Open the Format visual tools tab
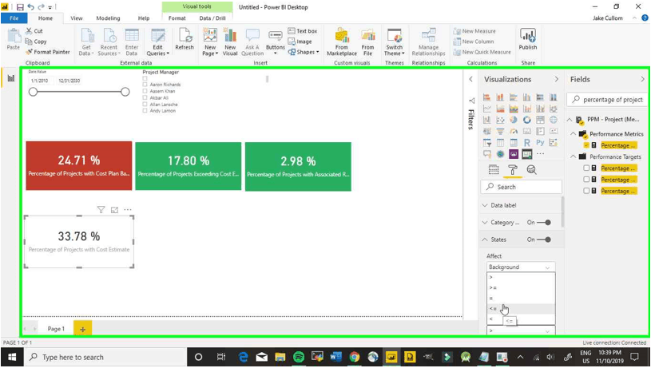The image size is (651, 368). click(177, 18)
